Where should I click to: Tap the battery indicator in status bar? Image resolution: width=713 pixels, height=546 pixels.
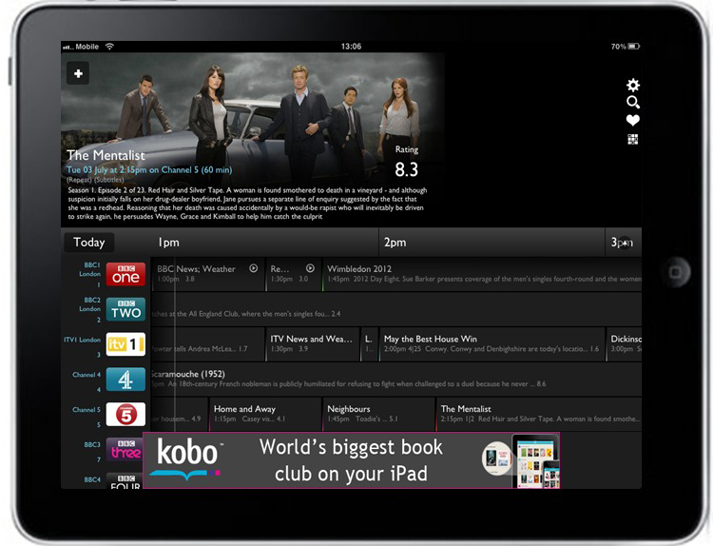[x=634, y=47]
